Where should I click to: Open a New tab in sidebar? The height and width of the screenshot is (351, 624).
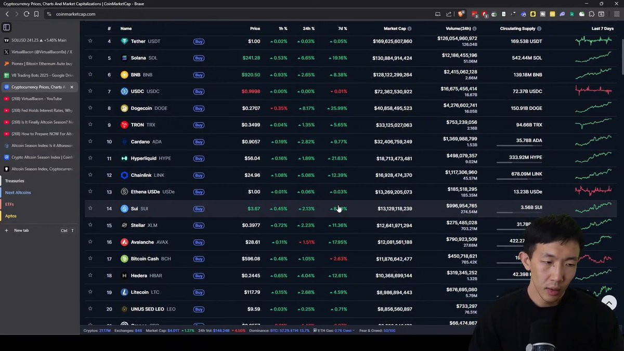point(40,230)
